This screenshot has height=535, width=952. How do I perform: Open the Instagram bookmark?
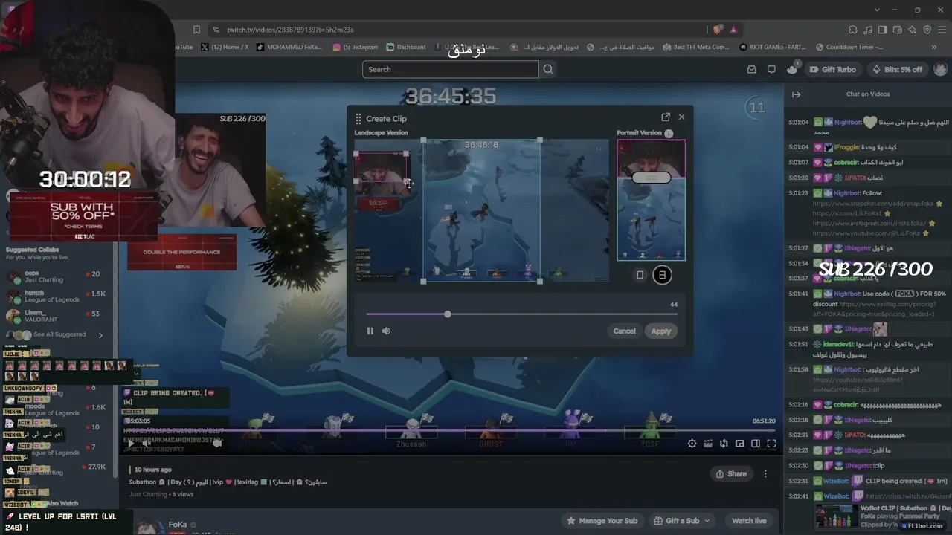(356, 47)
